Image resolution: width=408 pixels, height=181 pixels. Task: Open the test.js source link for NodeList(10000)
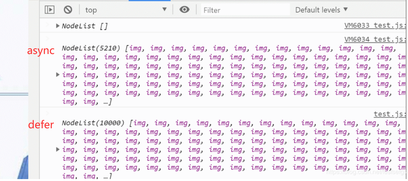coord(390,114)
